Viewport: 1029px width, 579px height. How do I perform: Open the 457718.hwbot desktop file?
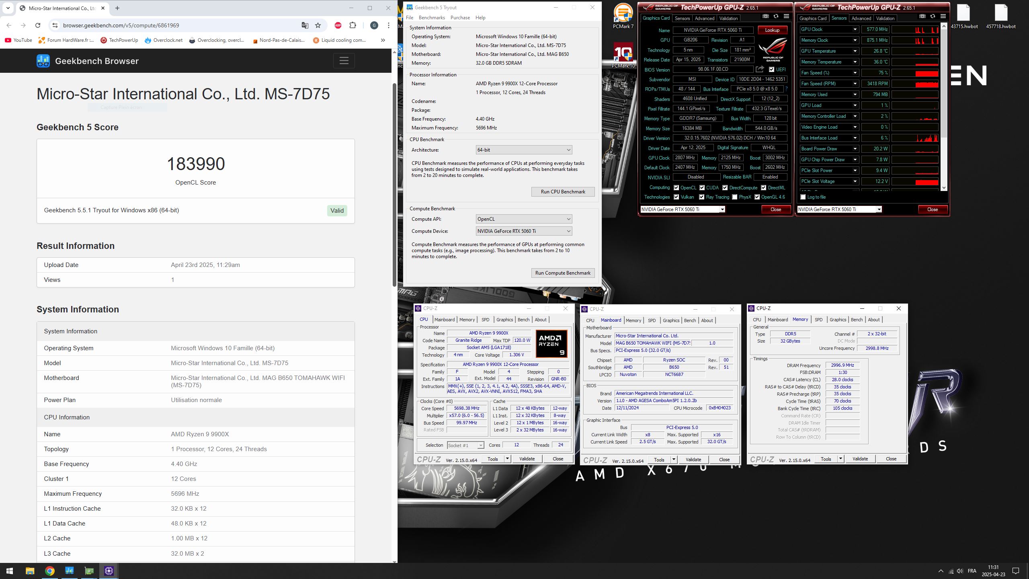coord(1001,16)
